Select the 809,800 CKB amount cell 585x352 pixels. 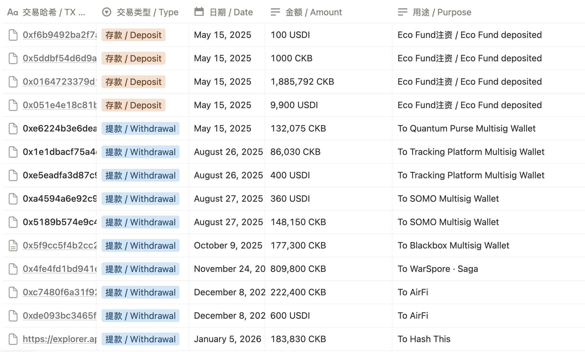click(298, 269)
